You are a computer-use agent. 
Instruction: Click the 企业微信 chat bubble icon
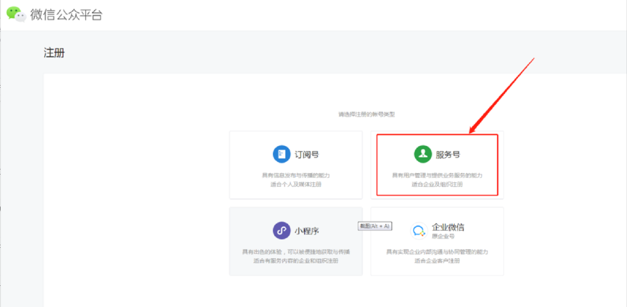[x=419, y=231]
